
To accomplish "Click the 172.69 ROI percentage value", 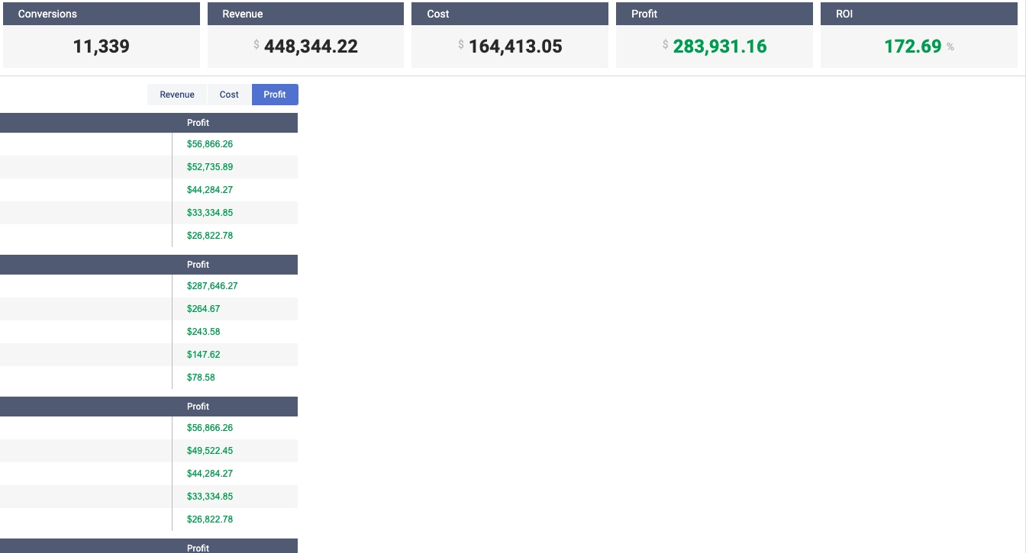I will [913, 47].
